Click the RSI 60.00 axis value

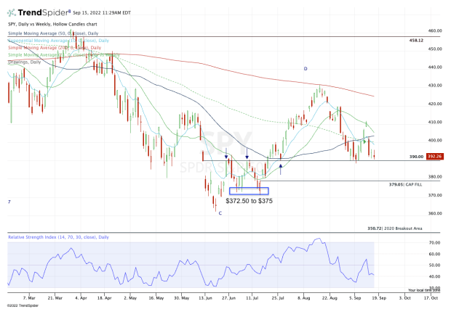click(x=434, y=254)
